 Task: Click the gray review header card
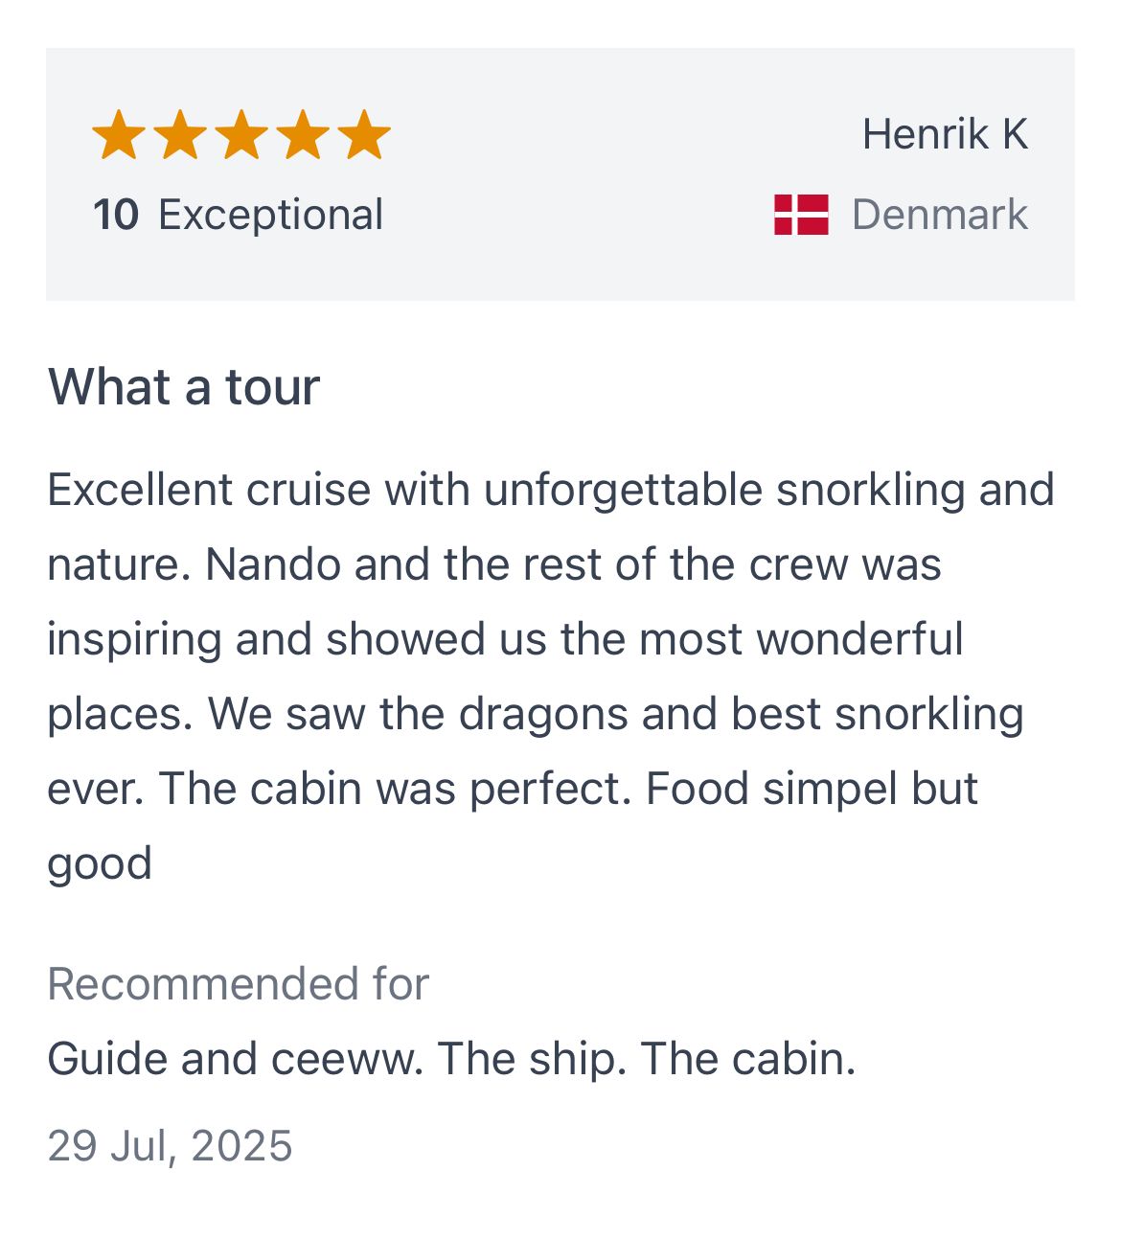[x=560, y=174]
